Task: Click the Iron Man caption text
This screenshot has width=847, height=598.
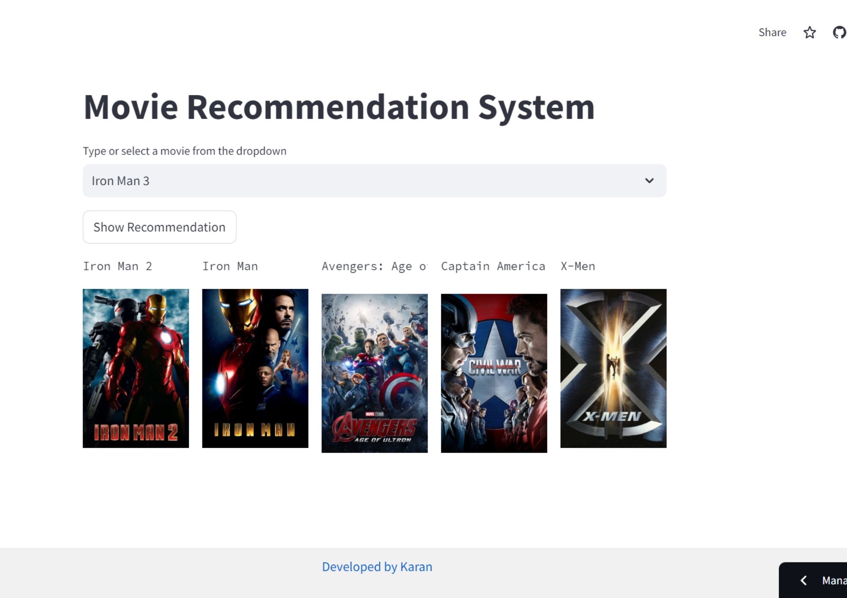Action: point(230,266)
